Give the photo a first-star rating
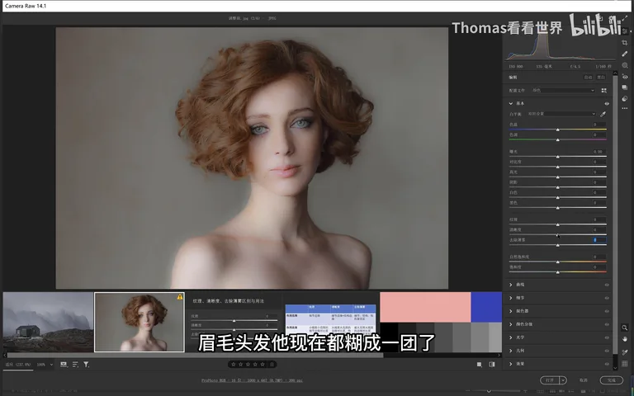Image resolution: width=634 pixels, height=396 pixels. click(234, 365)
